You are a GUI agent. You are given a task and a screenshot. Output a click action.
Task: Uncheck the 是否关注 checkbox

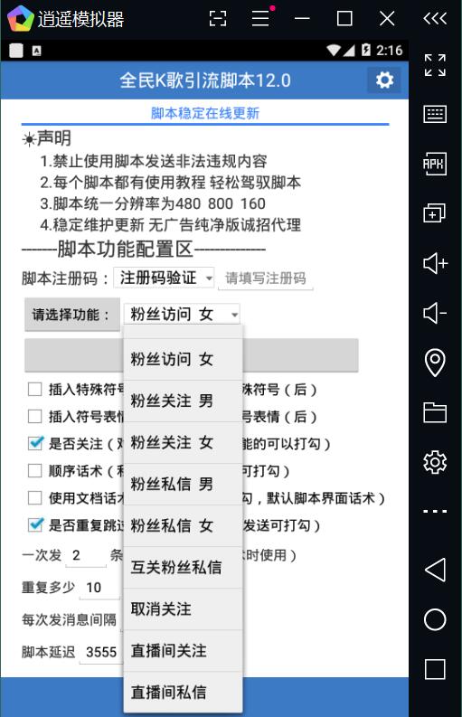[x=35, y=443]
